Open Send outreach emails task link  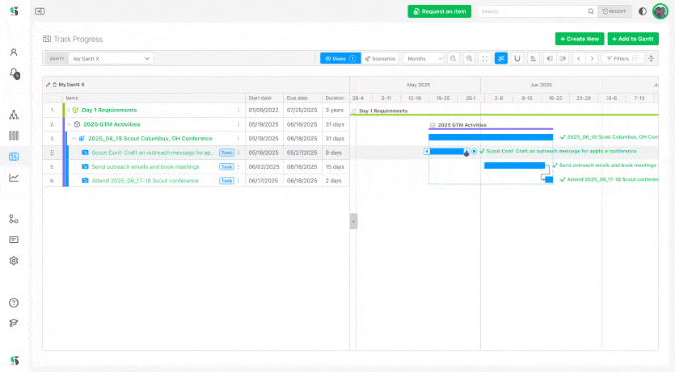click(x=146, y=167)
